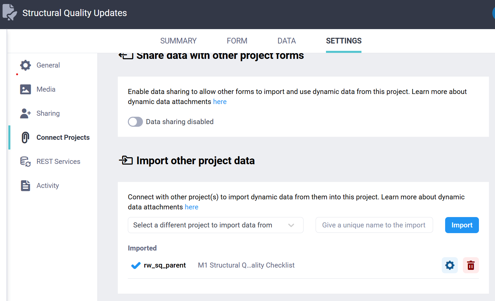495x301 pixels.
Task: Click the Media image icon in sidebar
Action: (x=25, y=89)
